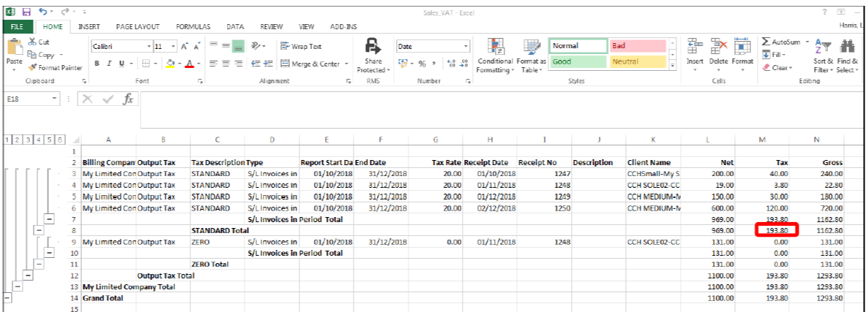Click Decrease Indent icon
Image resolution: width=866 pixels, height=312 pixels.
(x=255, y=64)
